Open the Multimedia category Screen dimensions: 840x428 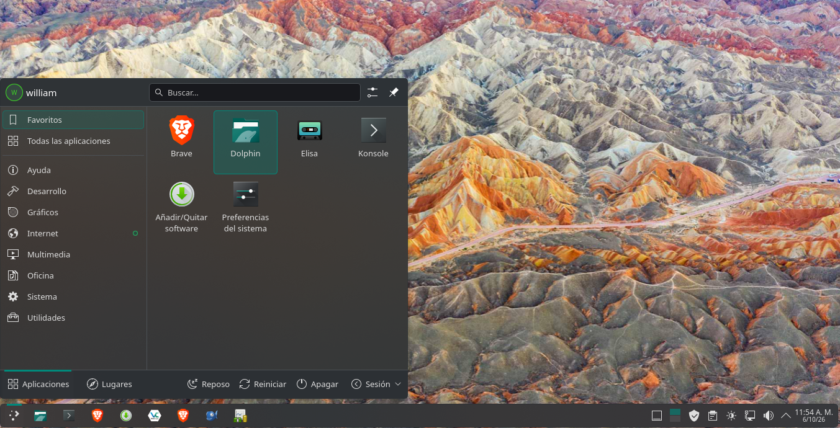[x=73, y=254]
